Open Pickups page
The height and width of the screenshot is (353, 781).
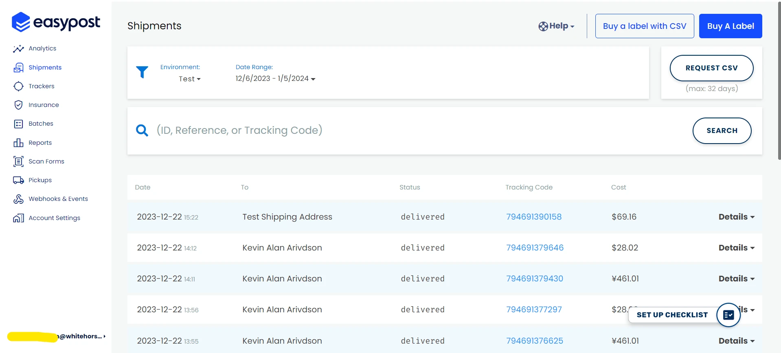click(x=40, y=180)
